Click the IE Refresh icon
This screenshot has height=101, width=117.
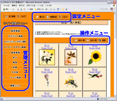(x=21, y=9)
